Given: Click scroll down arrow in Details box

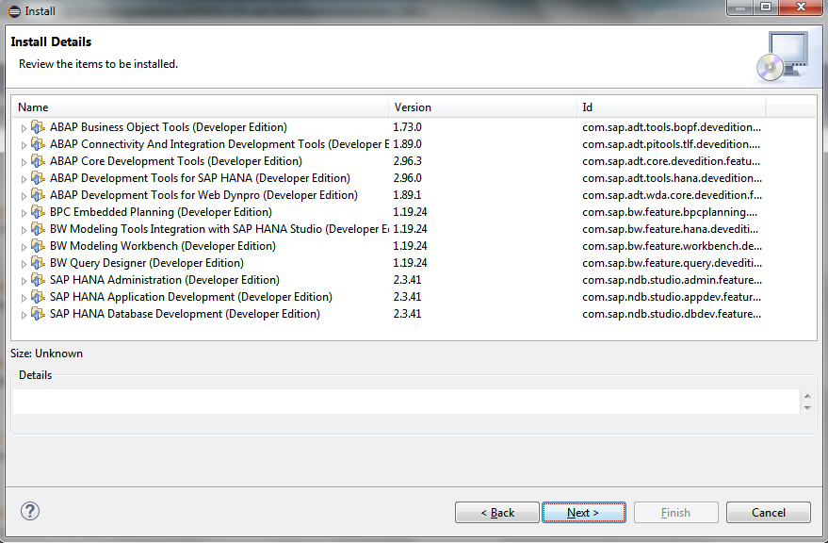Looking at the screenshot, I should (807, 407).
